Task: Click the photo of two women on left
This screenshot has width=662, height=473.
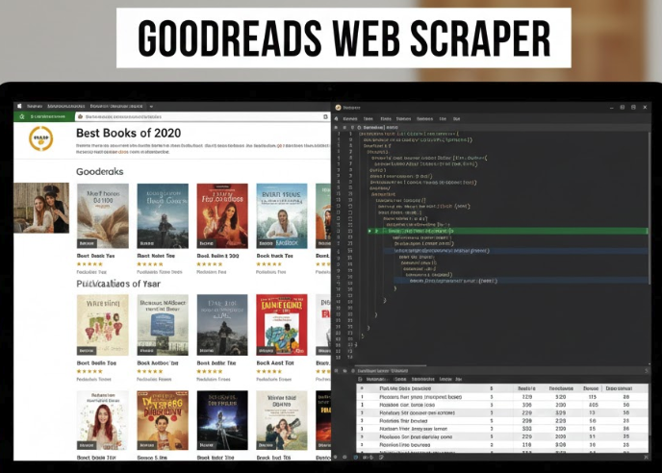Action: click(41, 208)
